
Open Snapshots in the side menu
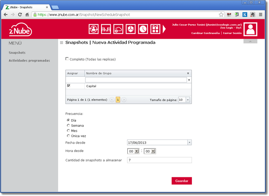pyautogui.click(x=17, y=53)
